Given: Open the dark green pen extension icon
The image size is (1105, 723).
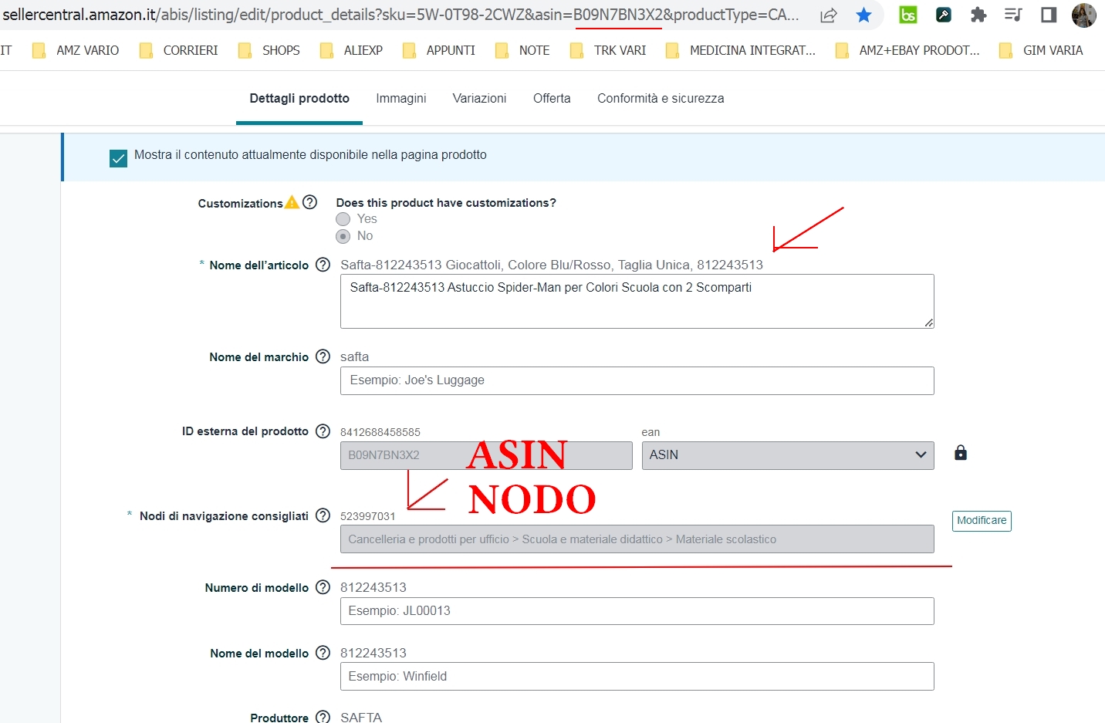Looking at the screenshot, I should [943, 15].
